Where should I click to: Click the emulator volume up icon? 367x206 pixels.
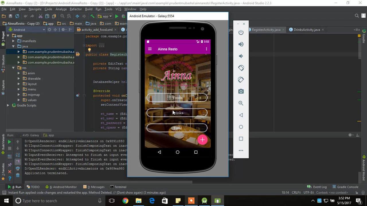pyautogui.click(x=241, y=44)
